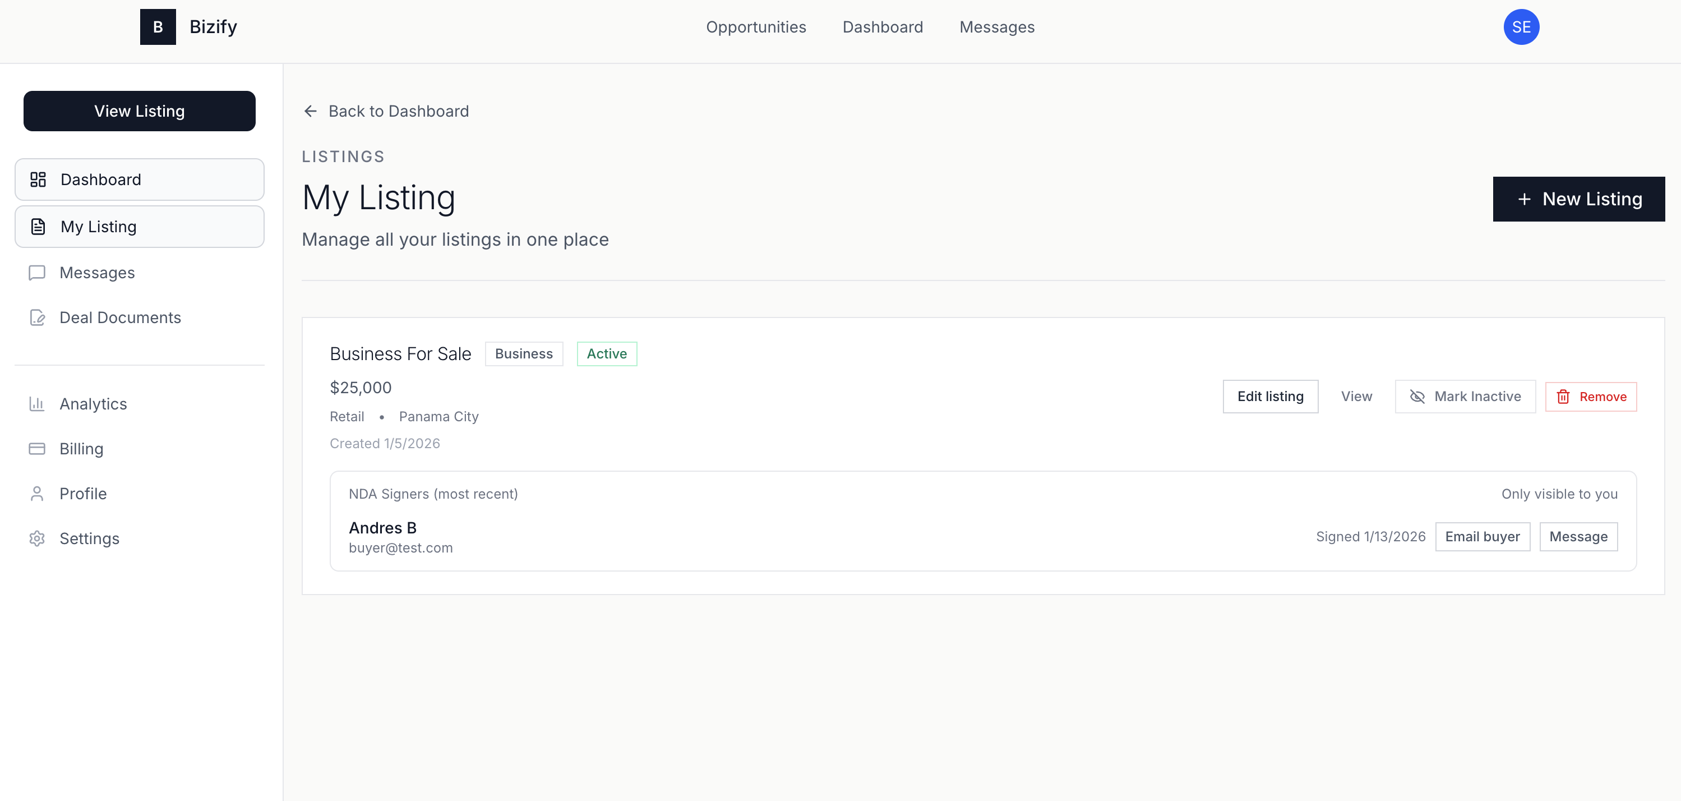Click the View Listing button

pyautogui.click(x=139, y=111)
